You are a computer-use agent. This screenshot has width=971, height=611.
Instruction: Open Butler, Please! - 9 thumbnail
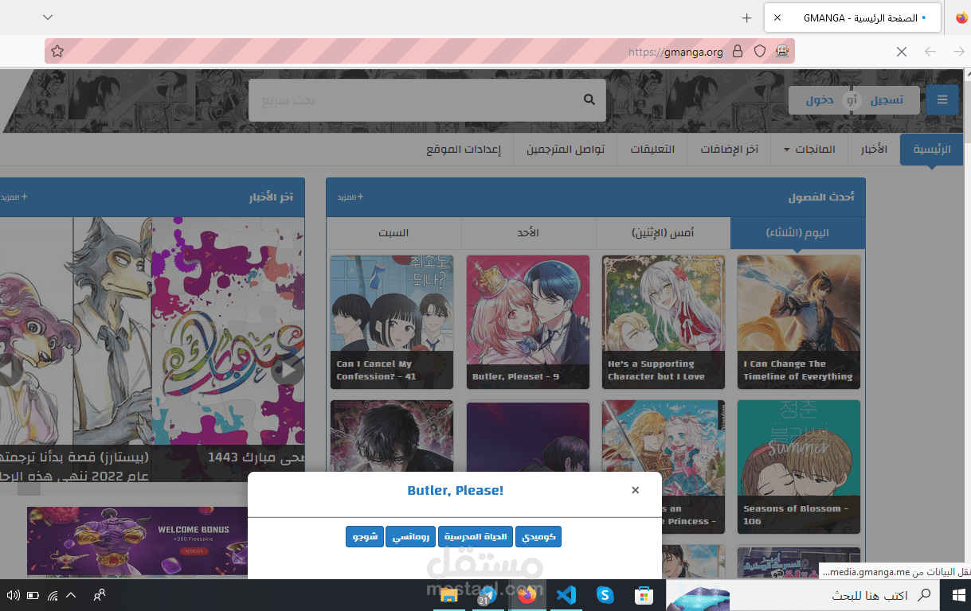click(x=528, y=321)
